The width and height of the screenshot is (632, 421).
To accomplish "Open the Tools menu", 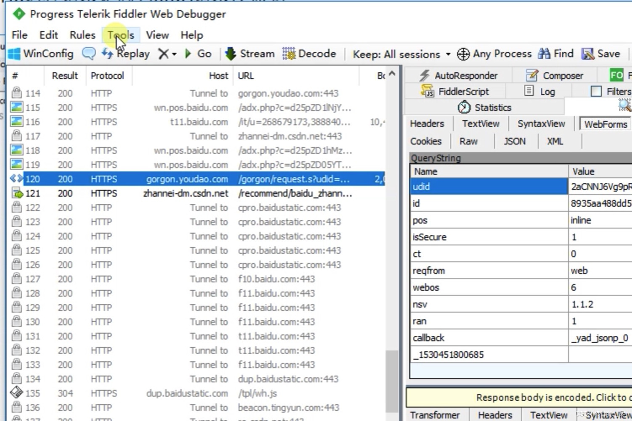I will (121, 35).
